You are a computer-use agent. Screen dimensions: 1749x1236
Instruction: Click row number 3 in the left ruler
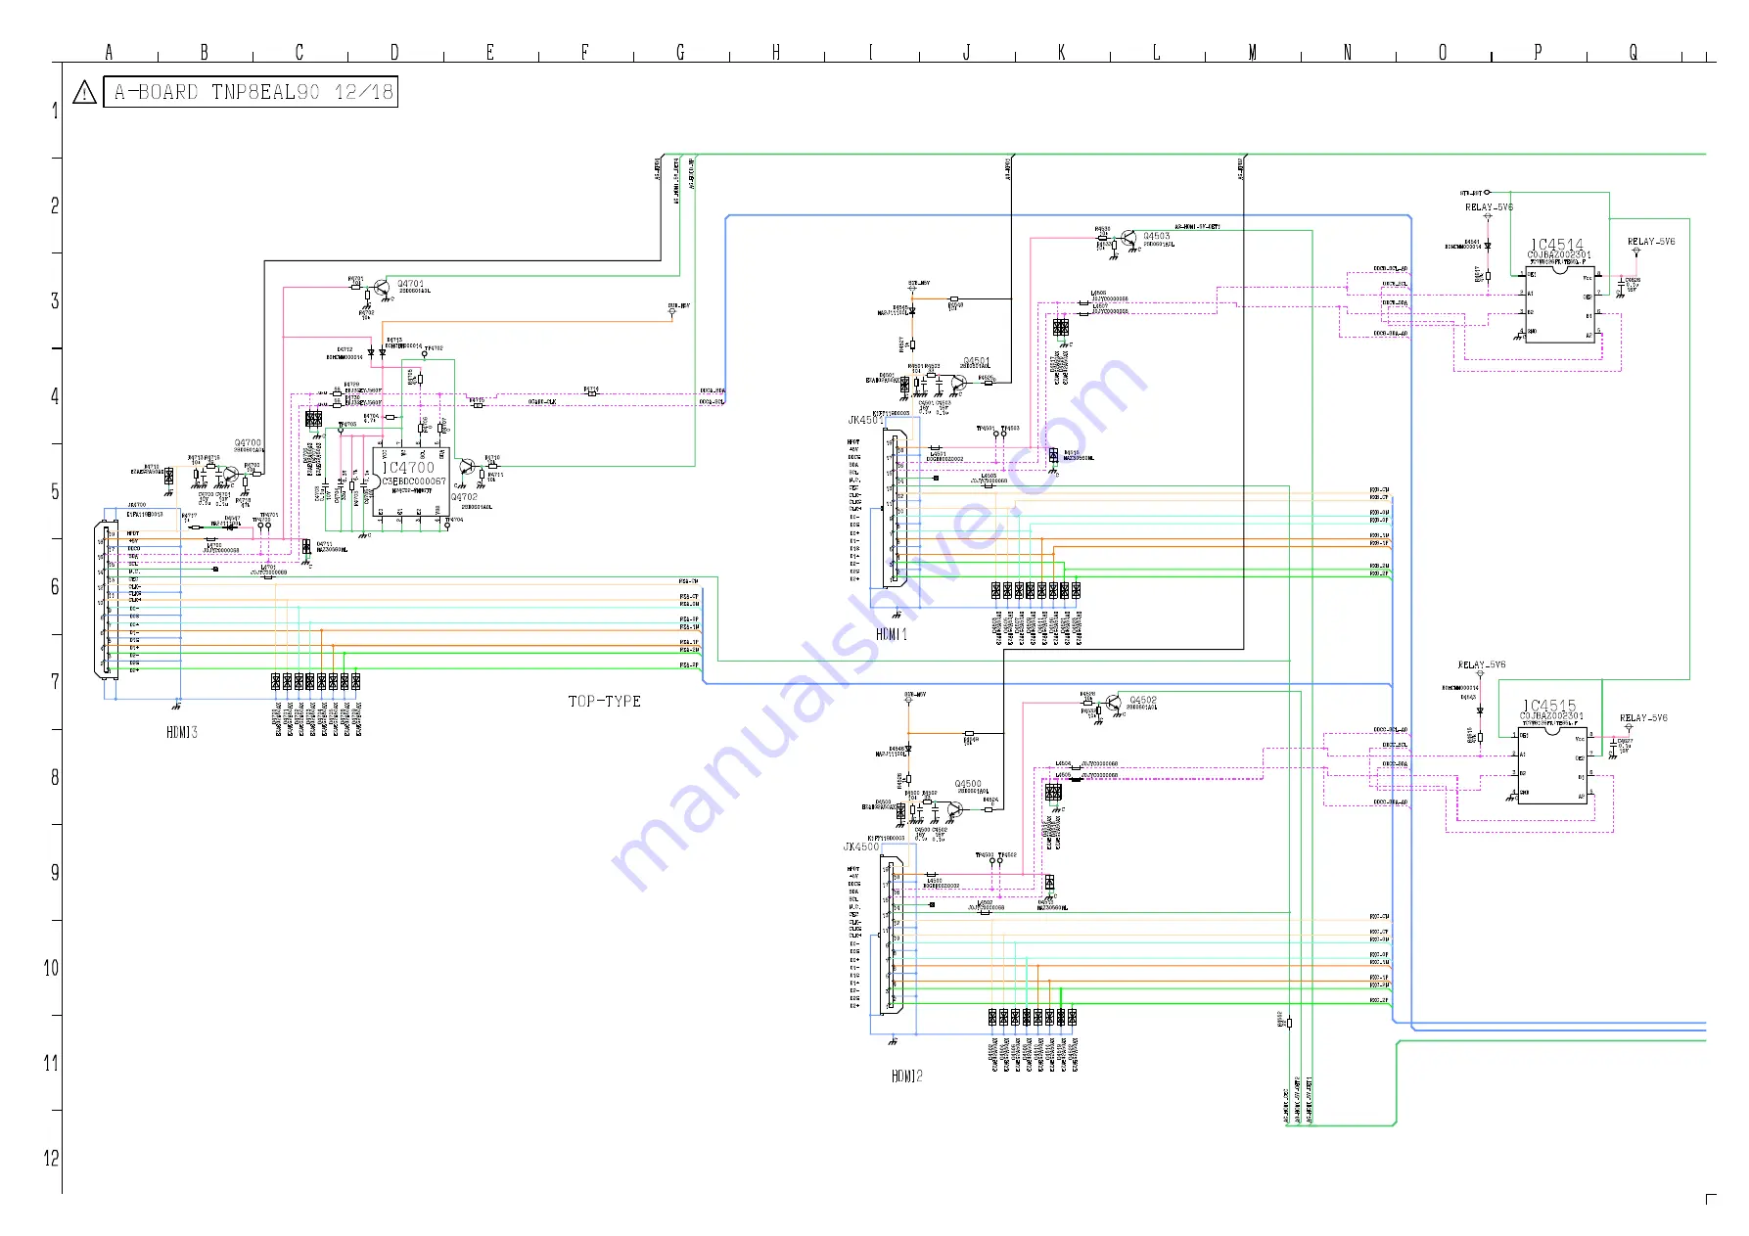pos(55,301)
